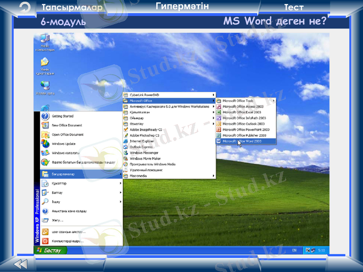Click the Windows Update icon in Start menu
The width and height of the screenshot is (363, 272).
click(x=64, y=144)
